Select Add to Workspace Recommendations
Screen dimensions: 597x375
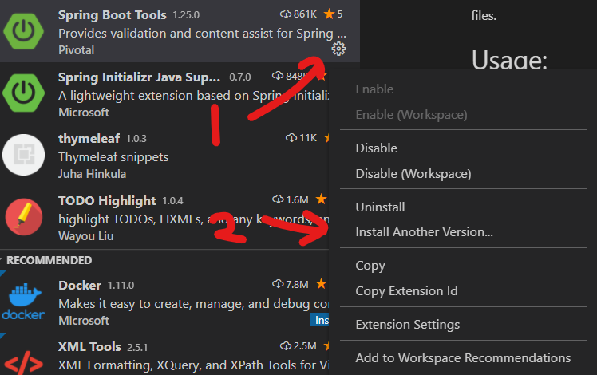[463, 358]
